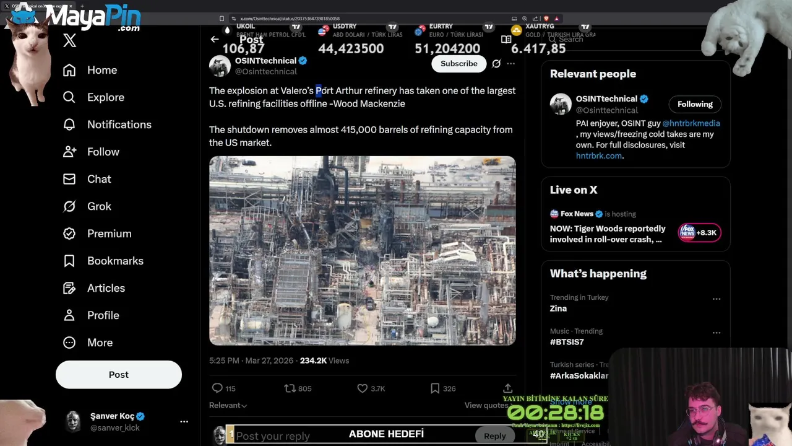Click the Profile person icon in sidebar
The image size is (792, 446).
tap(69, 315)
